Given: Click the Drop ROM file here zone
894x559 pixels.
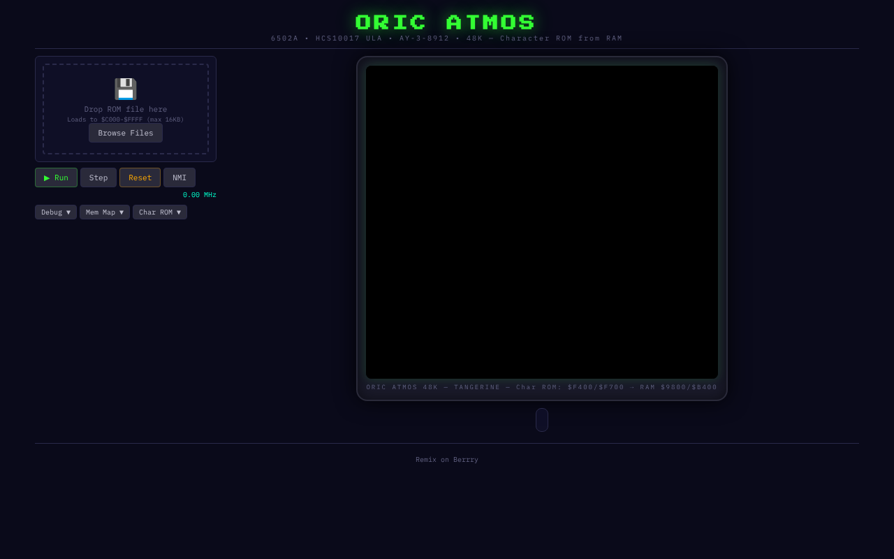Looking at the screenshot, I should click(126, 109).
